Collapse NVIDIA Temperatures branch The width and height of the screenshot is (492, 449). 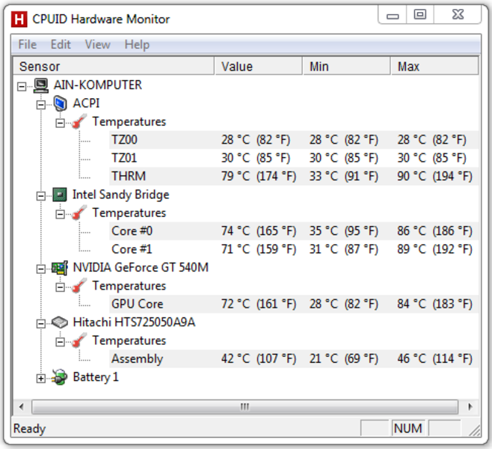tap(60, 287)
